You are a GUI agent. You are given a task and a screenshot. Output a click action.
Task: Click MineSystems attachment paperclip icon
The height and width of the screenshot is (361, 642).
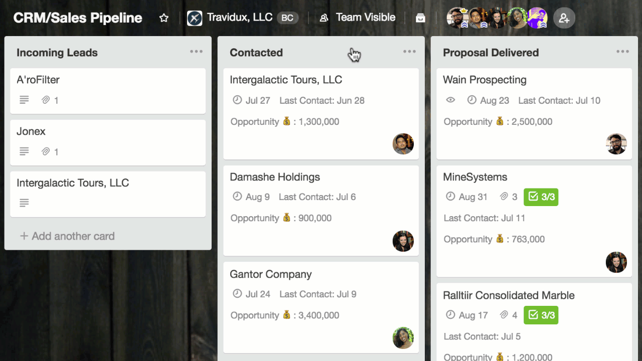504,197
